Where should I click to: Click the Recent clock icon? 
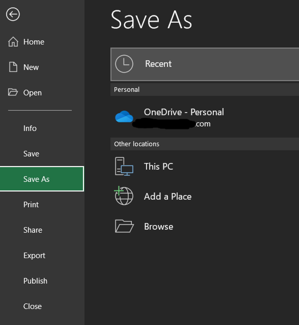coord(124,64)
